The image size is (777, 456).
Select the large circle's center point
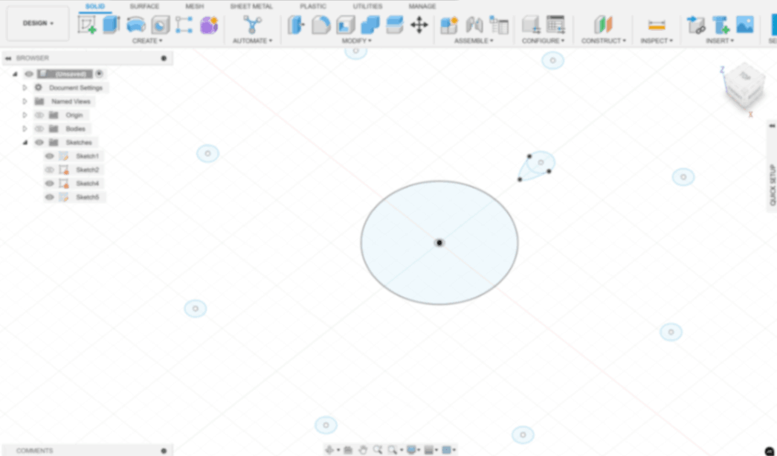[x=439, y=243]
